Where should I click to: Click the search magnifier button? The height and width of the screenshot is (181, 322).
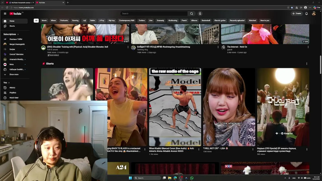pos(191,14)
